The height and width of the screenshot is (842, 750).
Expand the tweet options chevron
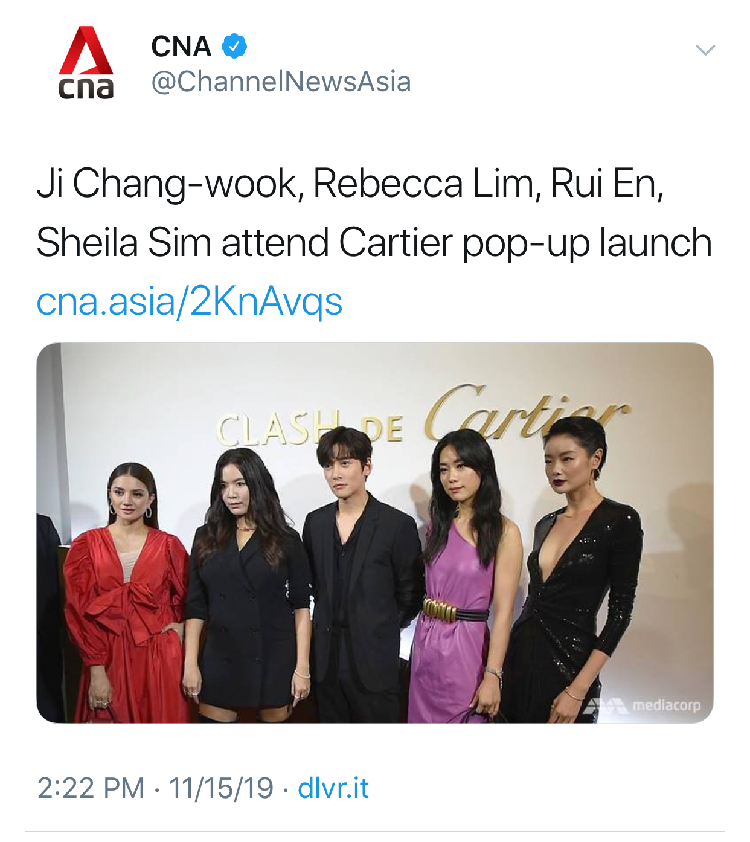[x=705, y=50]
